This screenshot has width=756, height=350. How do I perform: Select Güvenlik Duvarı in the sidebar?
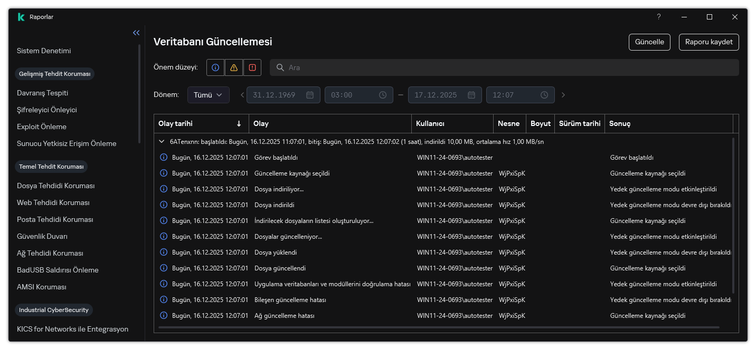tap(42, 236)
